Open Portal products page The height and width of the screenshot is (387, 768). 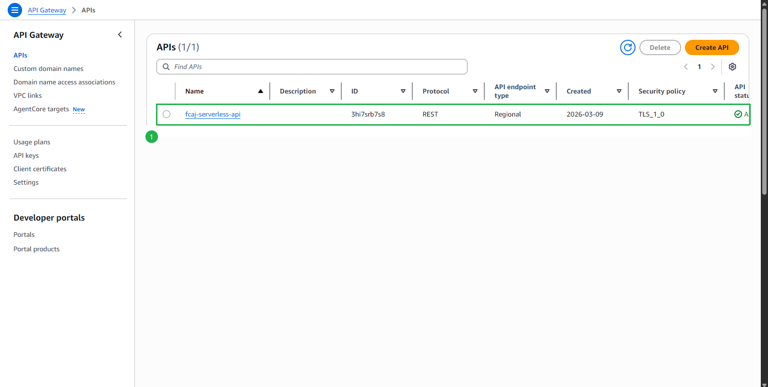[x=36, y=249]
